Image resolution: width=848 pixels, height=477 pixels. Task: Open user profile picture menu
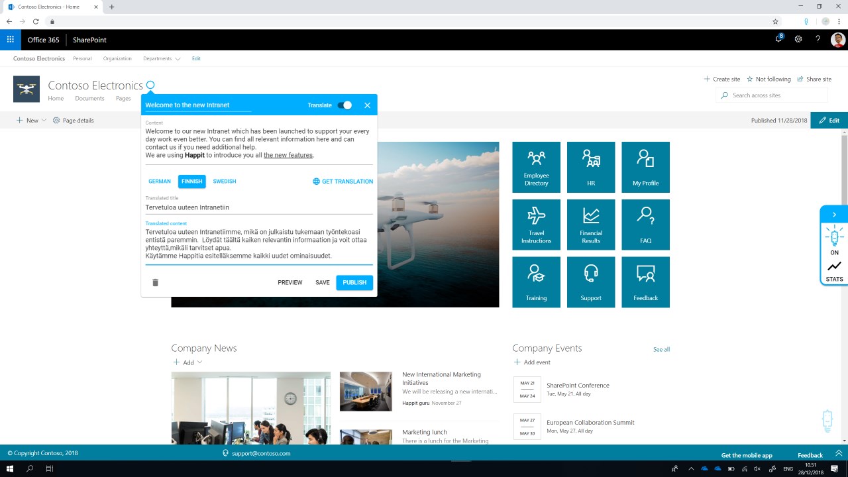(x=838, y=40)
